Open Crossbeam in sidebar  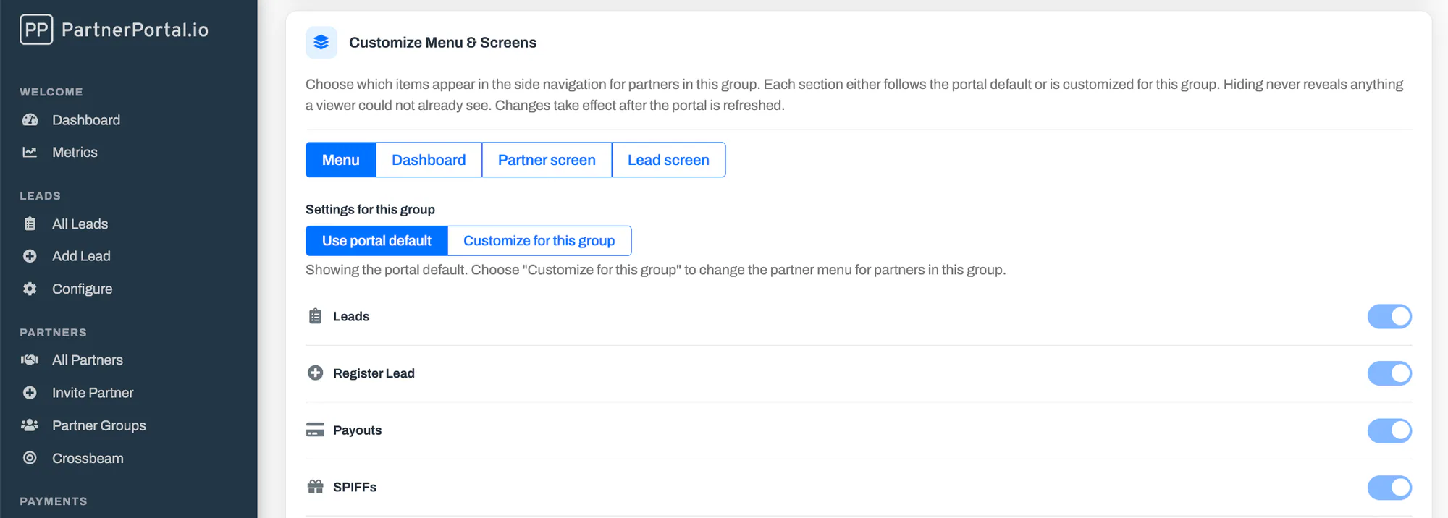88,458
